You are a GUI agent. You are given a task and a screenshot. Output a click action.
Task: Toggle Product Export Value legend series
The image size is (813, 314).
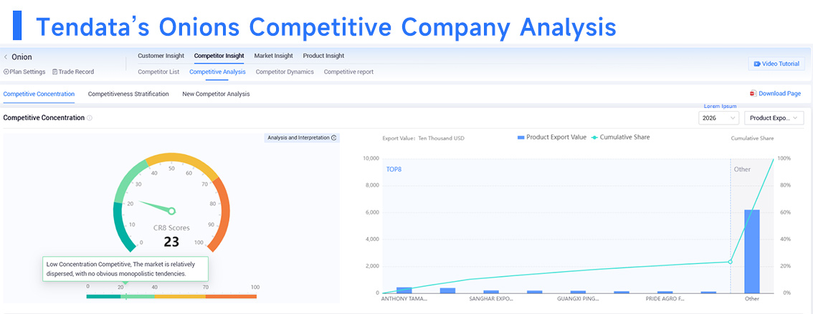tap(552, 137)
